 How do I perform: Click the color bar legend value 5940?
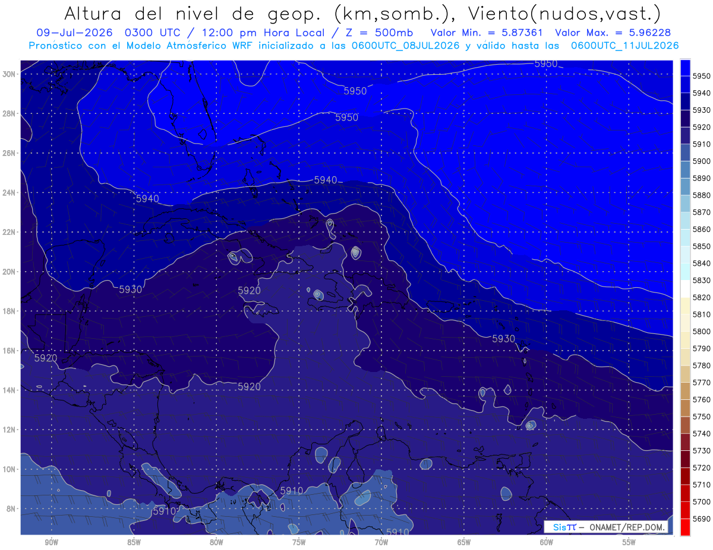[x=701, y=93]
